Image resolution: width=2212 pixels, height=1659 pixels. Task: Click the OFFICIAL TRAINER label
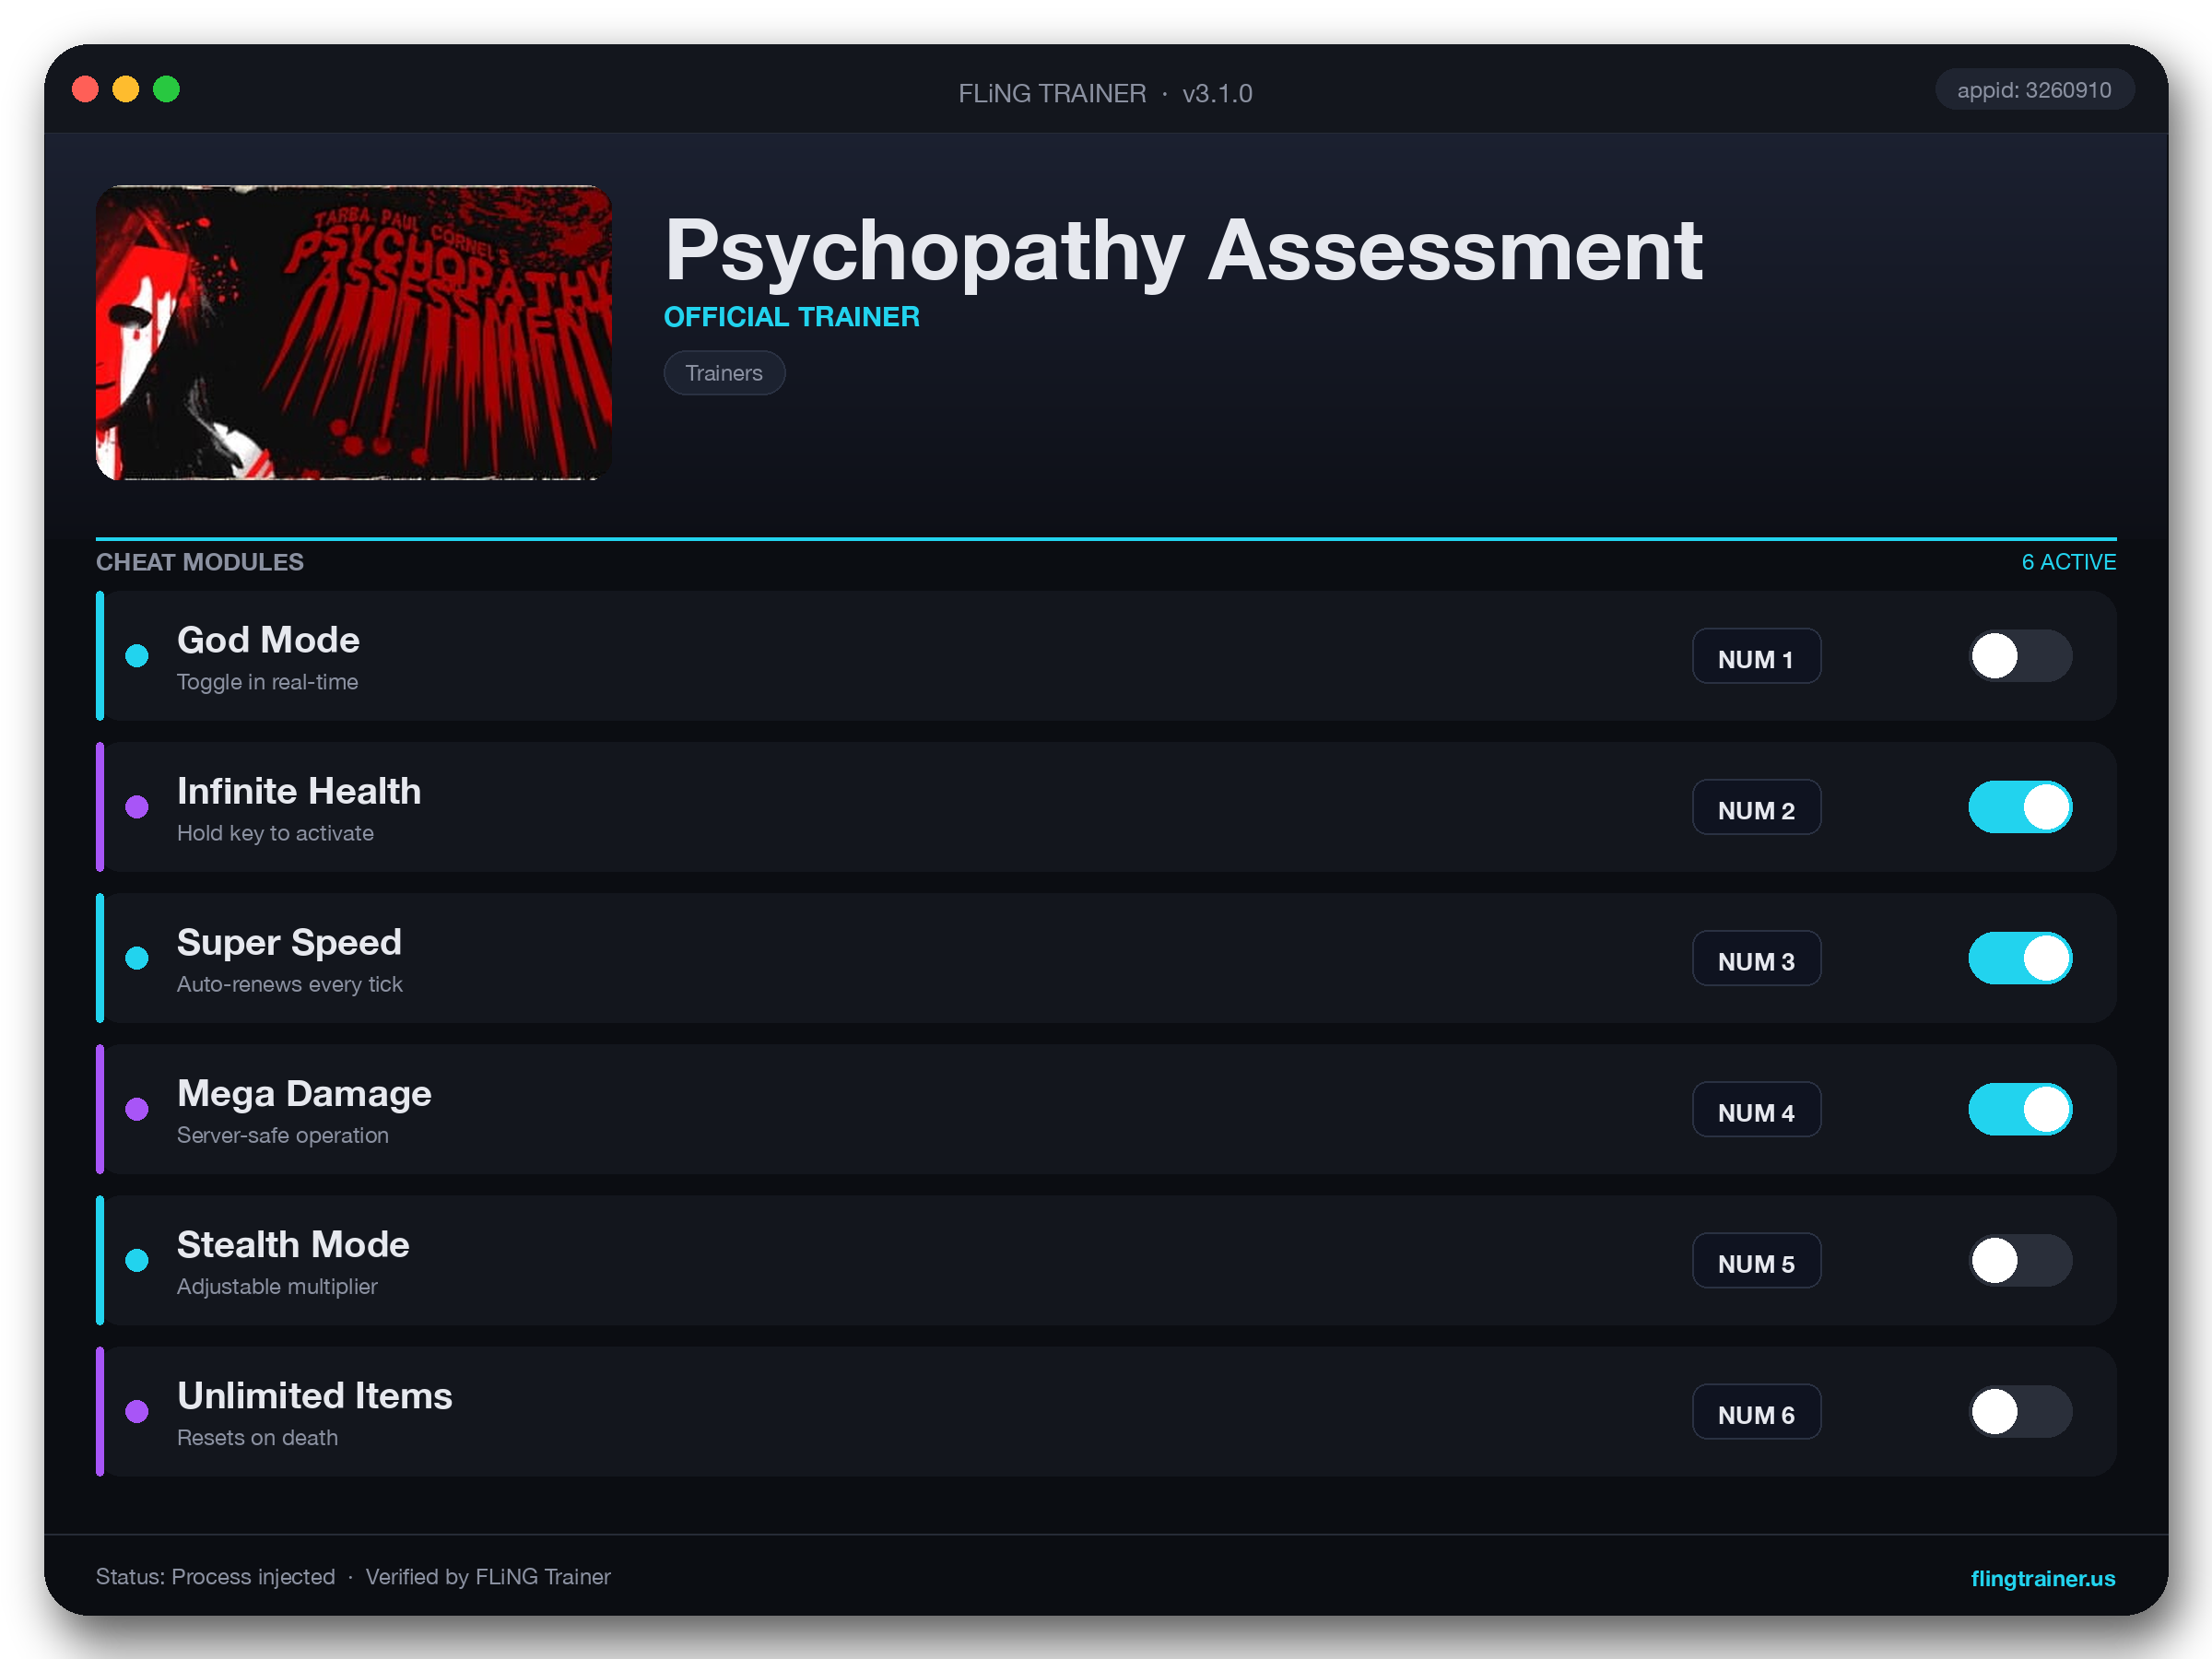click(x=791, y=317)
